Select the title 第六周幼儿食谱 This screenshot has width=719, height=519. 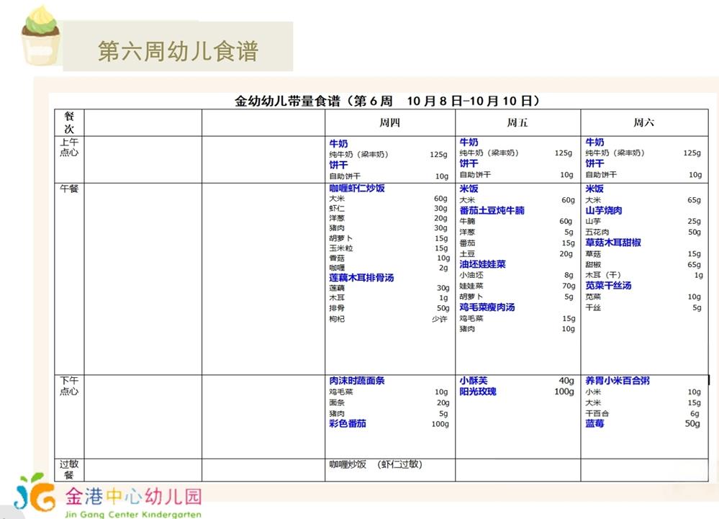pos(178,51)
